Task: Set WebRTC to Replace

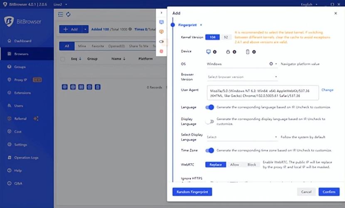Action: (216, 165)
